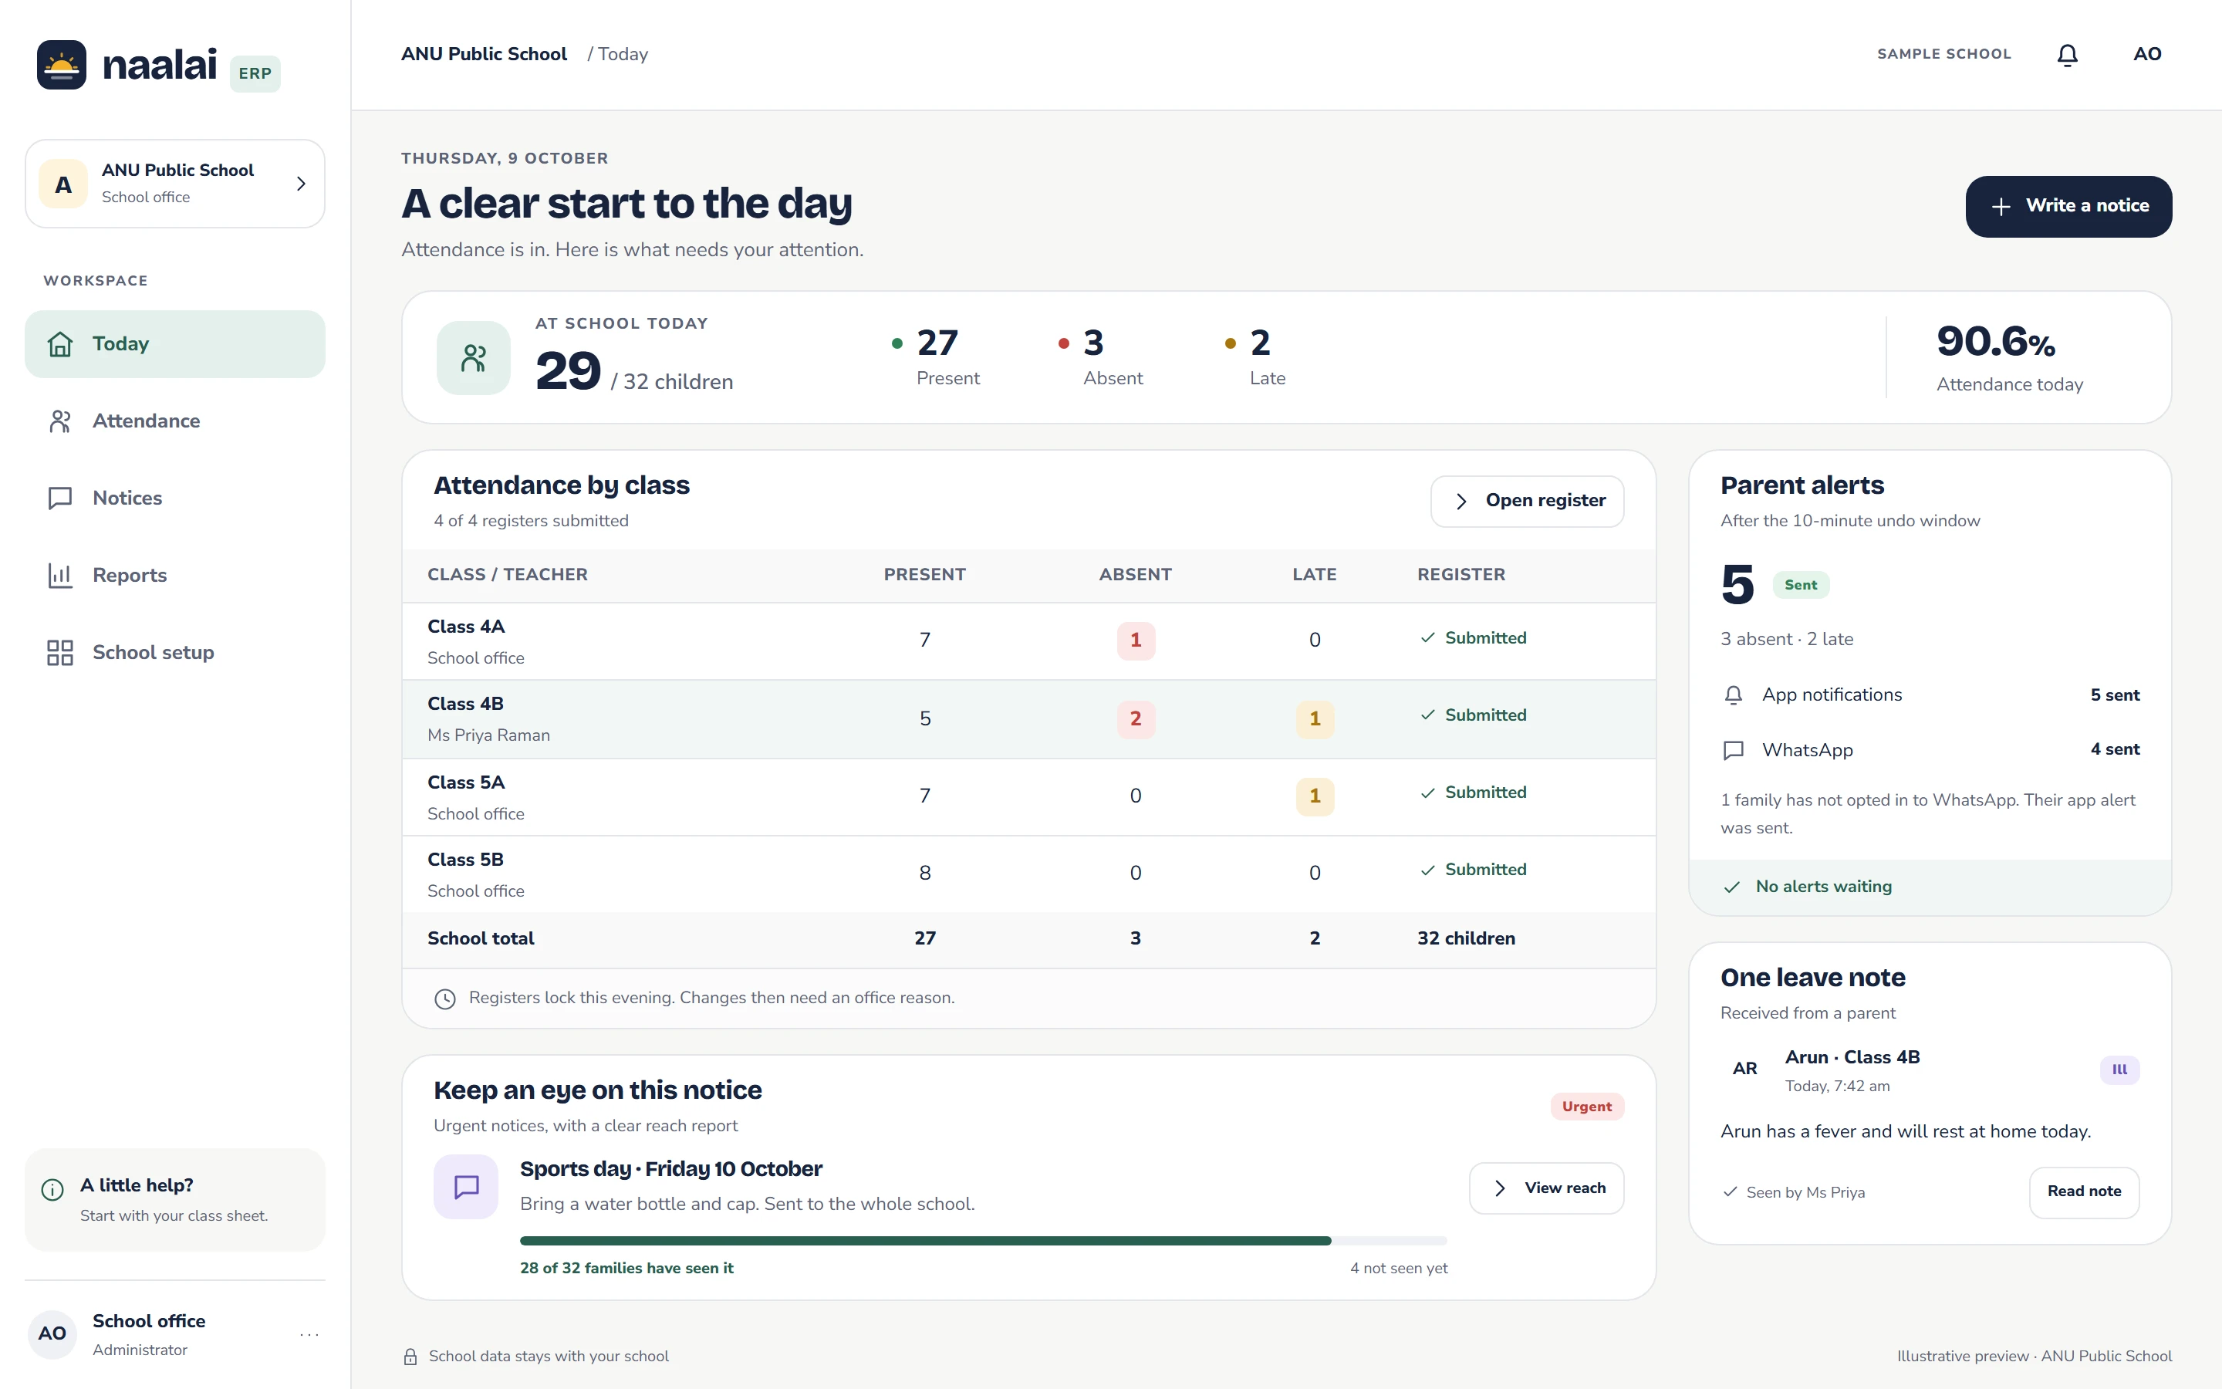Open the three-dot menu beside School office Administrator
This screenshot has width=2222, height=1389.
(x=309, y=1334)
